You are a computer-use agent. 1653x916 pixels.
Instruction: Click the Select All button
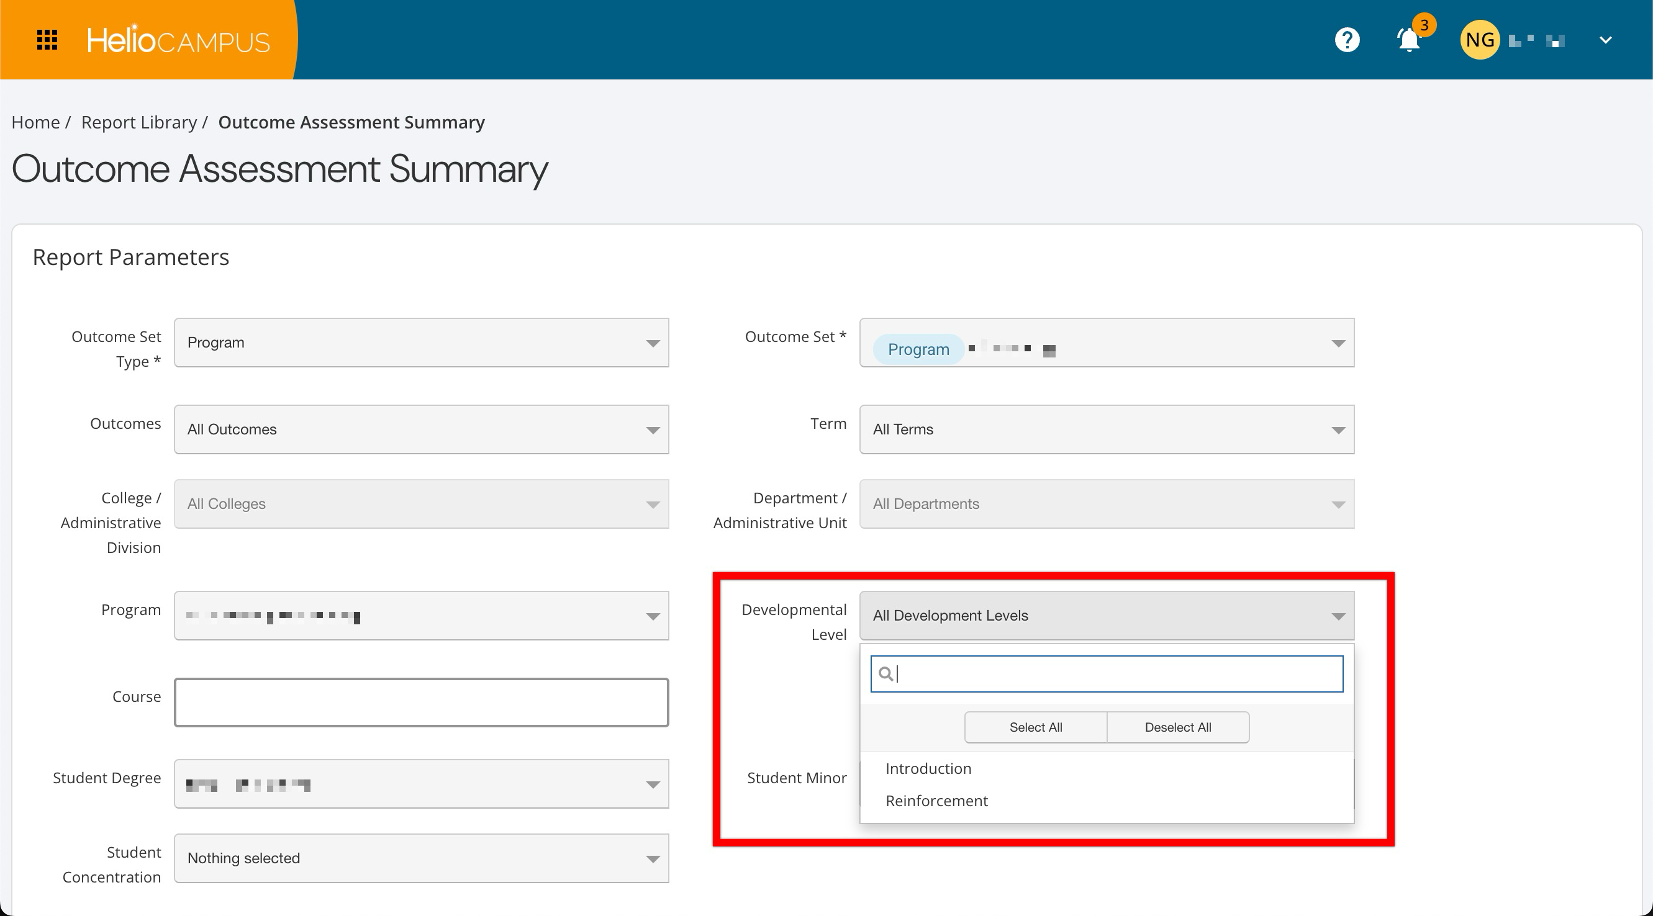(x=1035, y=727)
